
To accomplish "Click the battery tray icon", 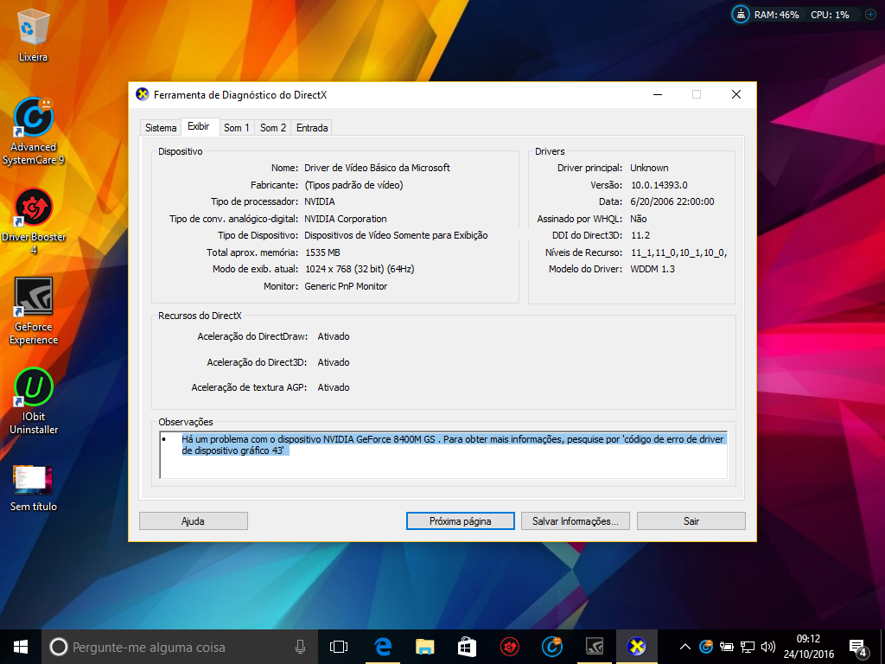I will pyautogui.click(x=727, y=647).
